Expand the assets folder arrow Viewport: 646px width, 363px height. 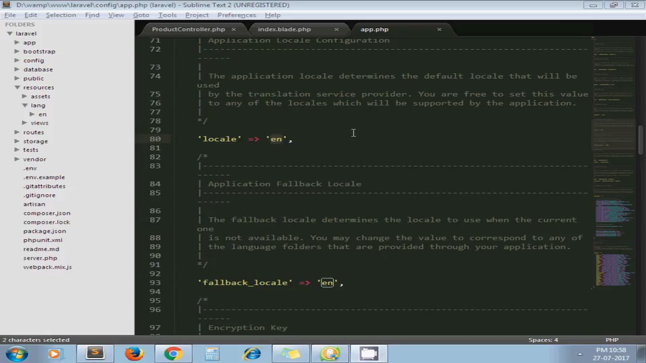click(x=25, y=96)
